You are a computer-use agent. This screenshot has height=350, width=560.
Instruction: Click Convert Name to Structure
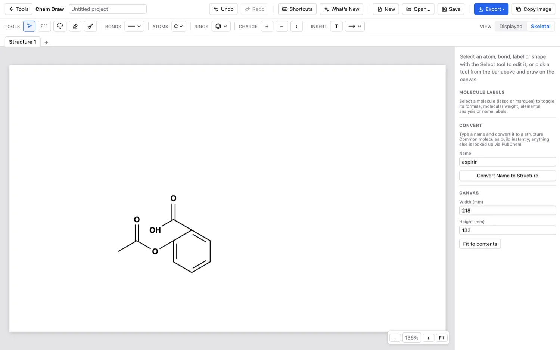507,176
